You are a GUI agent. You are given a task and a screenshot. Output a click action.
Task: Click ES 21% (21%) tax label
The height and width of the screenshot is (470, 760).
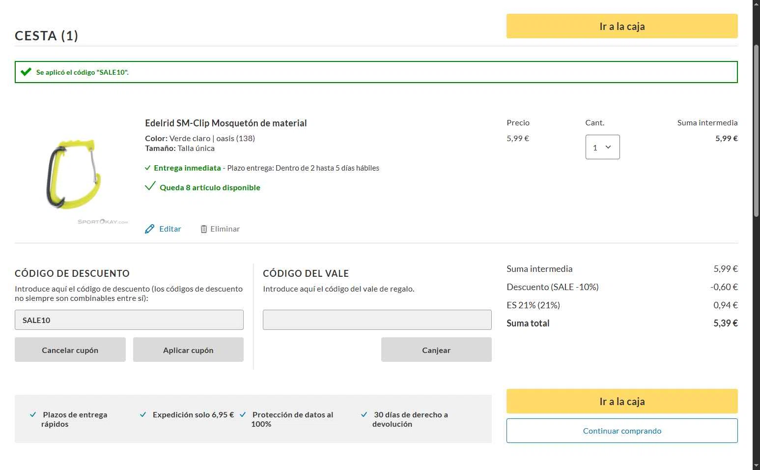534,305
